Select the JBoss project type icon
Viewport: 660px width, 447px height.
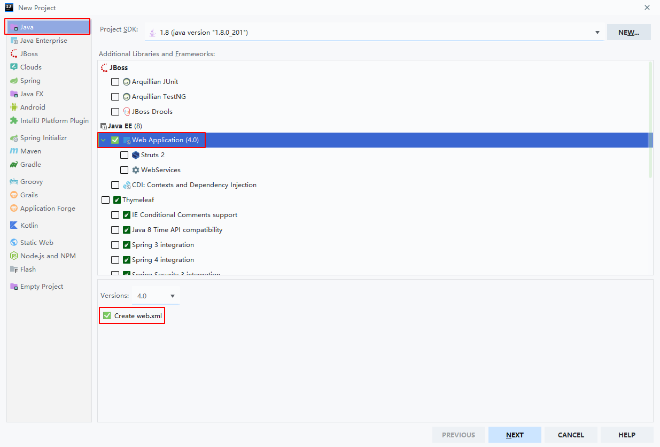pyautogui.click(x=14, y=53)
